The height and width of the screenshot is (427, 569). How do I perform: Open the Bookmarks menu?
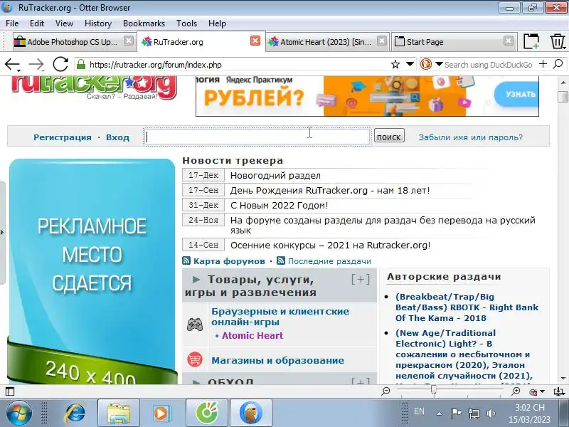point(144,23)
